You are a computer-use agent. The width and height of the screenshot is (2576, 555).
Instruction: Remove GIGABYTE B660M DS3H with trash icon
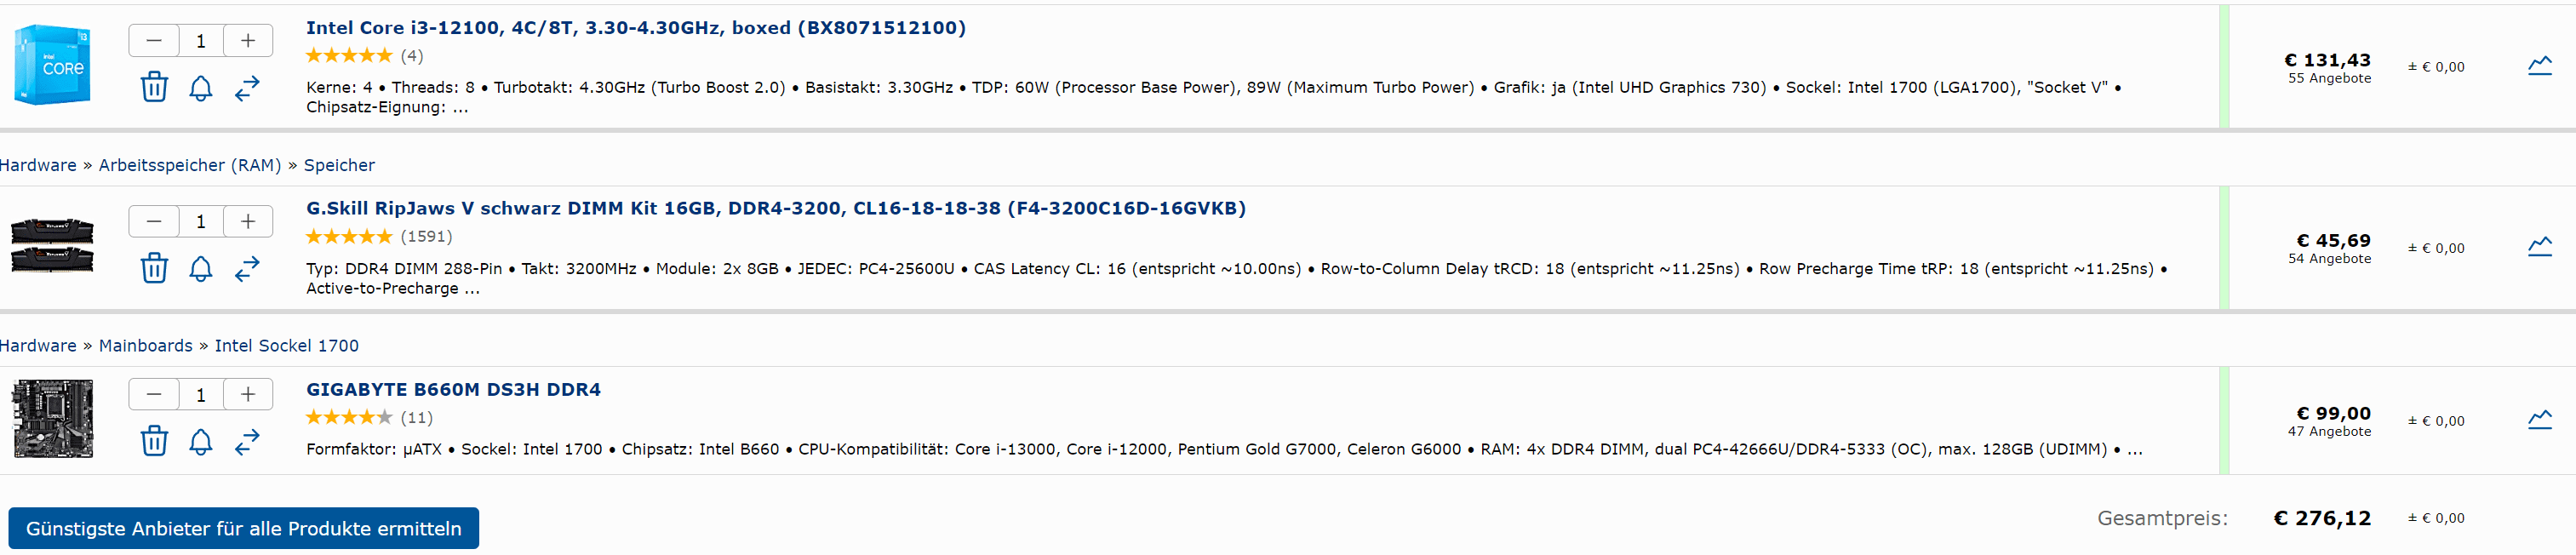(x=154, y=441)
